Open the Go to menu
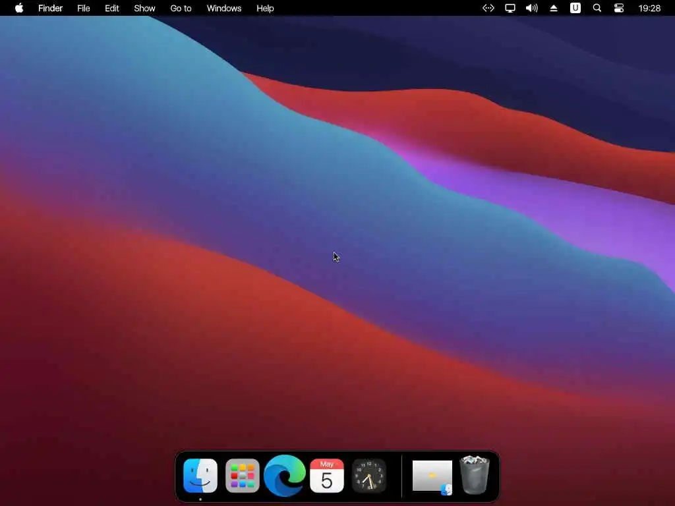This screenshot has width=675, height=506. [x=181, y=8]
